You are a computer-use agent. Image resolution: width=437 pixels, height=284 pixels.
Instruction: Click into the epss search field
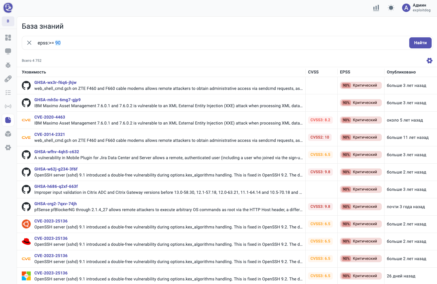point(209,43)
